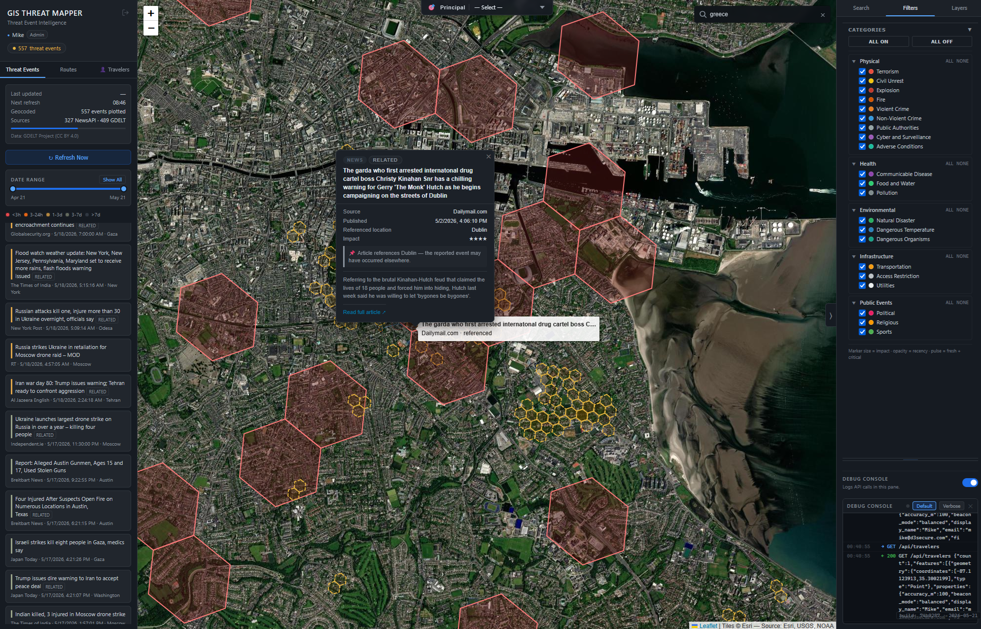The image size is (981, 629).
Task: Click inside the greece search field
Action: point(762,14)
